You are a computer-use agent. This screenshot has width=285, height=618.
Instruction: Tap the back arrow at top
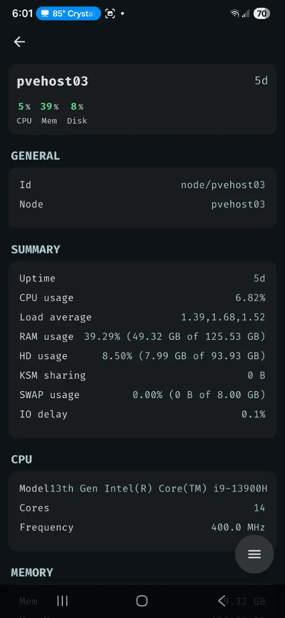point(19,42)
